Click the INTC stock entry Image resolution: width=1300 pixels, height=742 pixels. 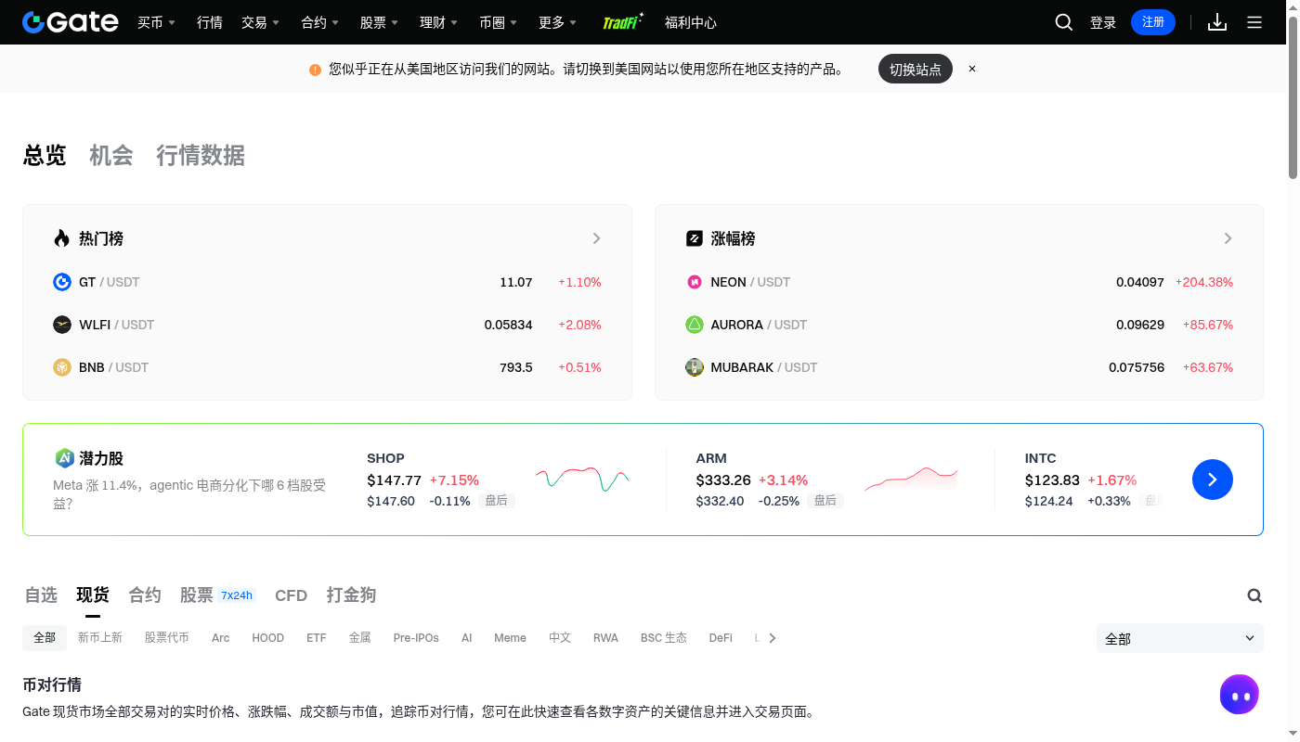pyautogui.click(x=1092, y=480)
